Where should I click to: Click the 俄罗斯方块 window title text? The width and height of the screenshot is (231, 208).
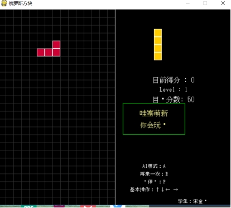pyautogui.click(x=21, y=3)
